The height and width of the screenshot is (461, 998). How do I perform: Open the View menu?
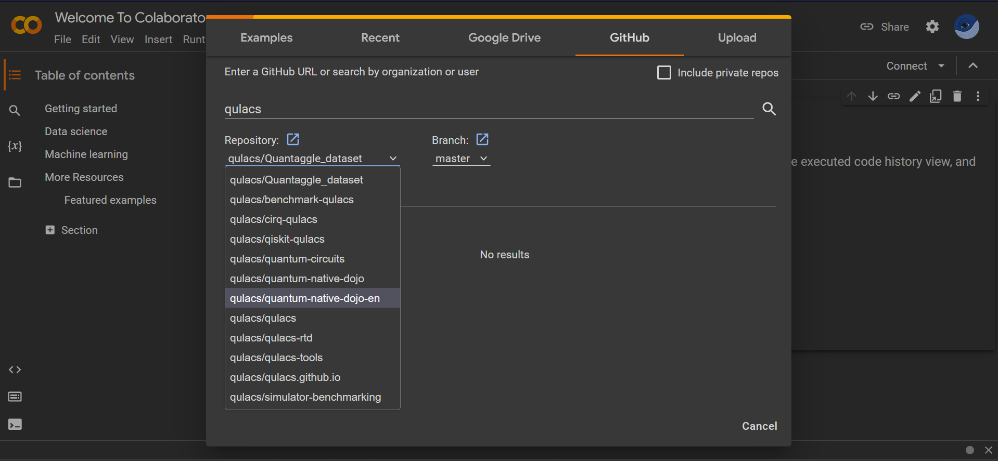click(122, 39)
